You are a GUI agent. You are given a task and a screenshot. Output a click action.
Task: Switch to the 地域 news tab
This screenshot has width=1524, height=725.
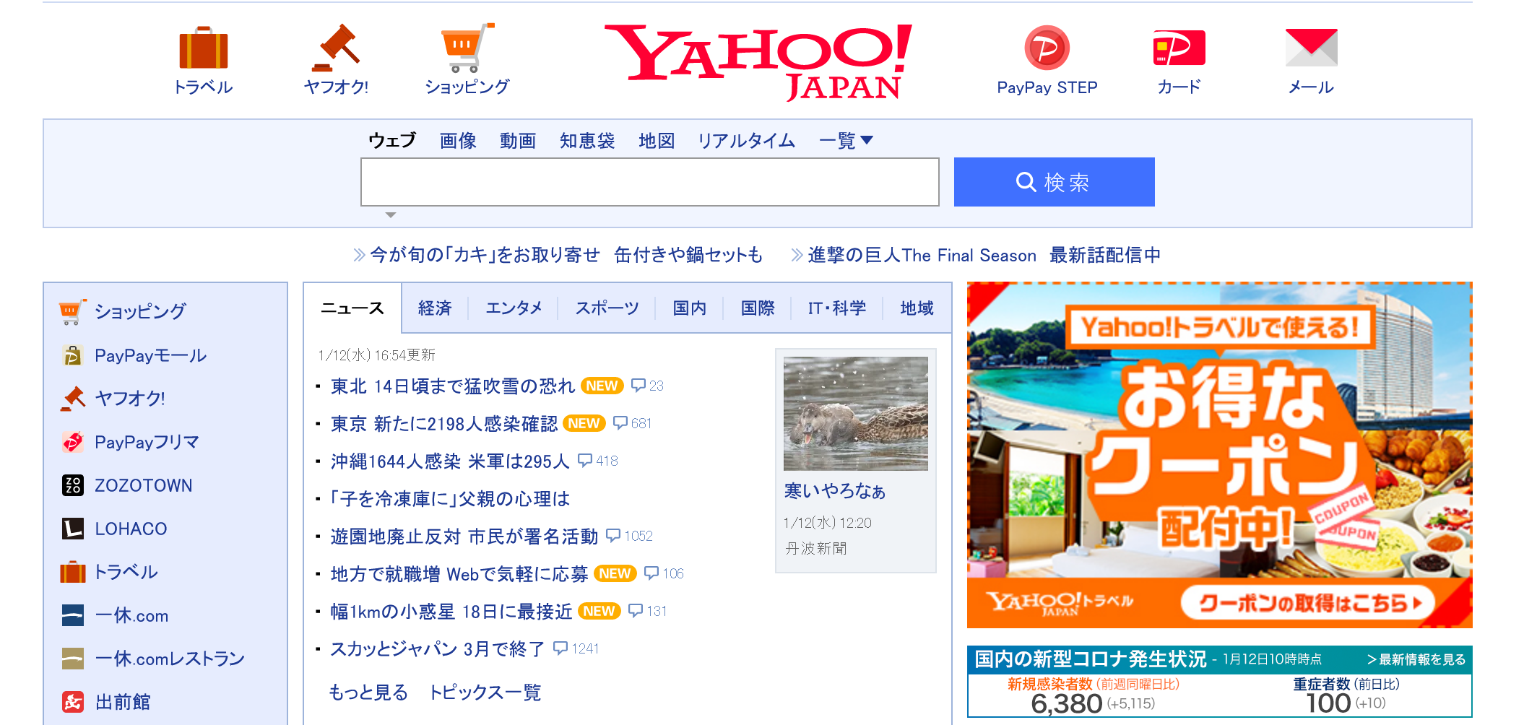coord(917,308)
